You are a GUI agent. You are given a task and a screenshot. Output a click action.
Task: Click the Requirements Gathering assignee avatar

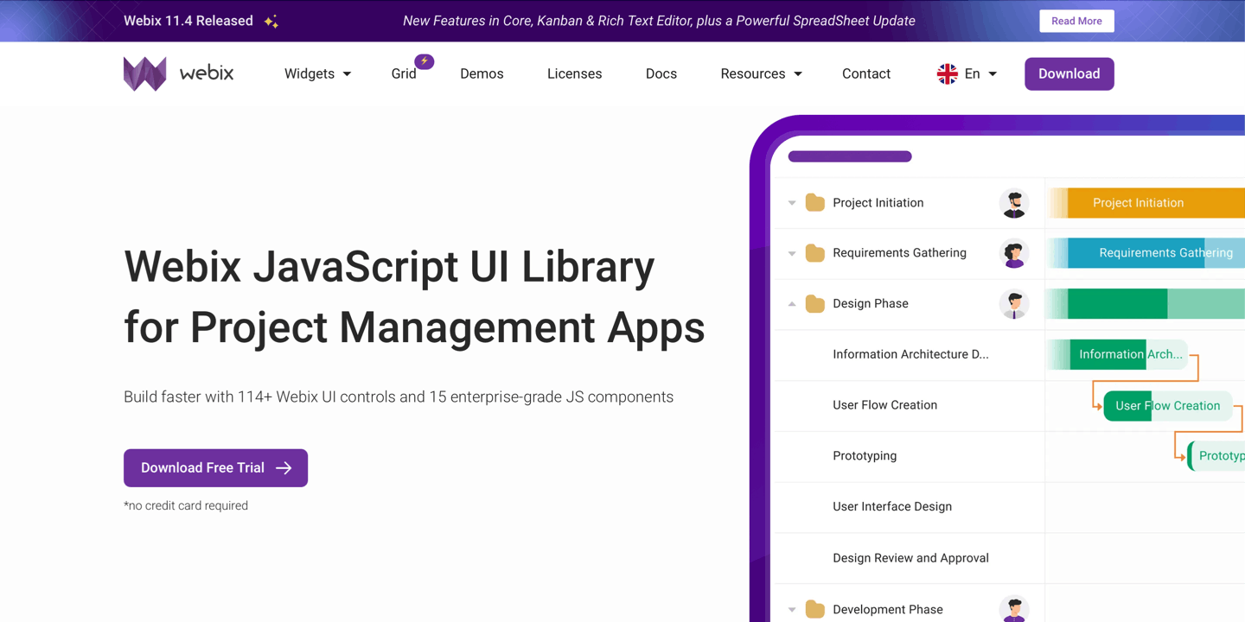pyautogui.click(x=1014, y=253)
